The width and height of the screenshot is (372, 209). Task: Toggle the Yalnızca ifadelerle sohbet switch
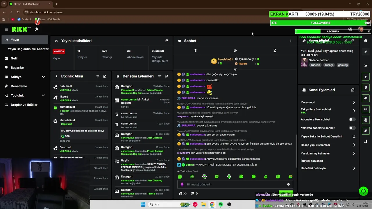[352, 128]
